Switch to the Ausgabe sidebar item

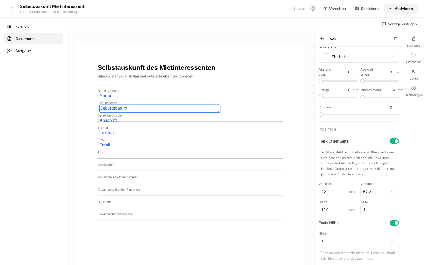pos(33,51)
